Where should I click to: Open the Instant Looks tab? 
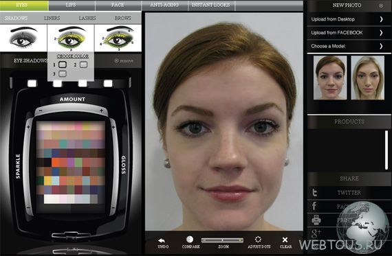(x=210, y=5)
